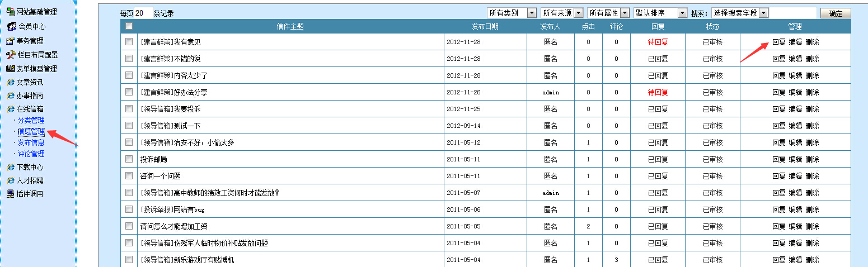Click the 网站基础管理 sidebar icon
The height and width of the screenshot is (267, 868).
point(10,12)
